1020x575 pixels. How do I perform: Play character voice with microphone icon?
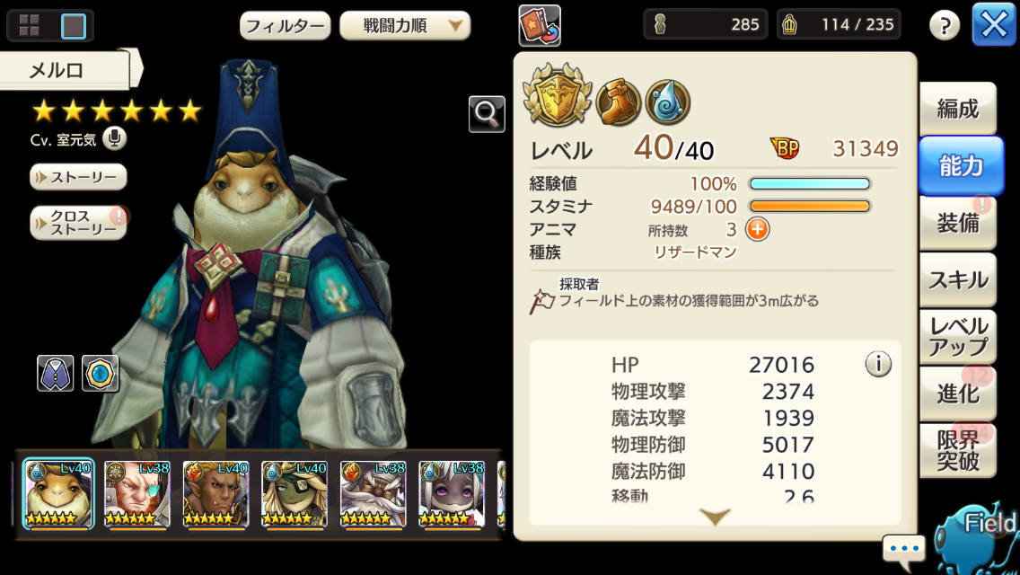coord(115,138)
